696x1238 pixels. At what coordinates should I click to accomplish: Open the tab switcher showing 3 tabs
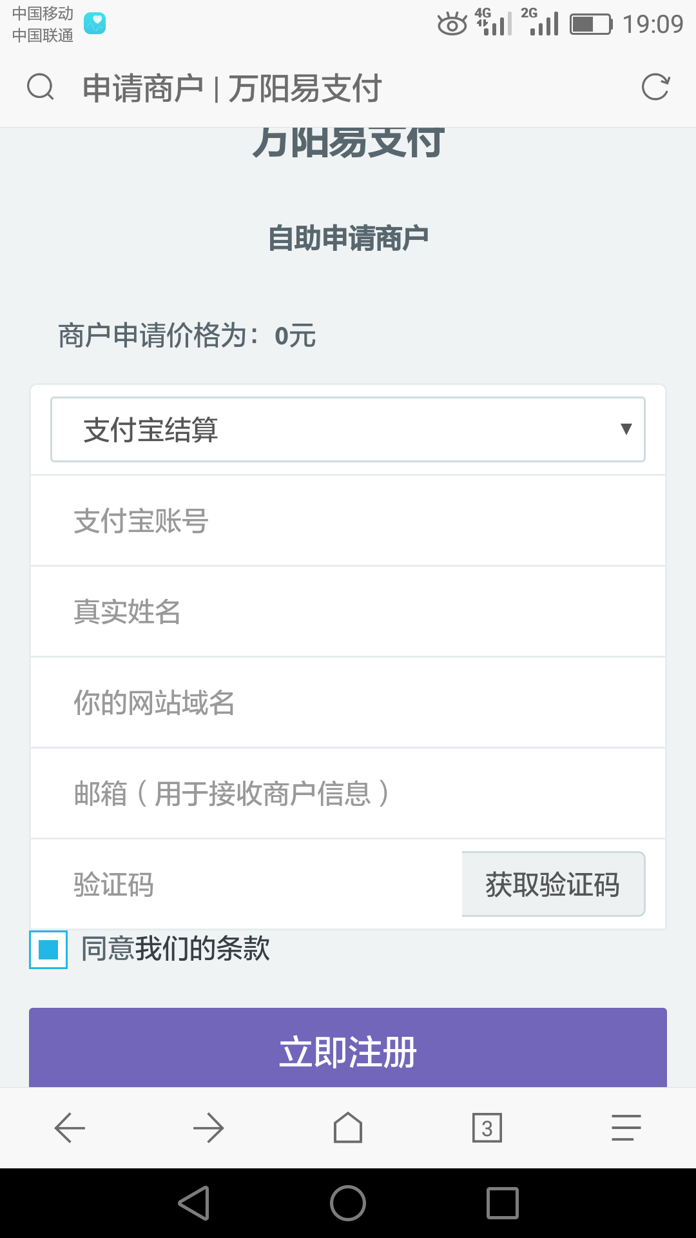click(x=487, y=1127)
